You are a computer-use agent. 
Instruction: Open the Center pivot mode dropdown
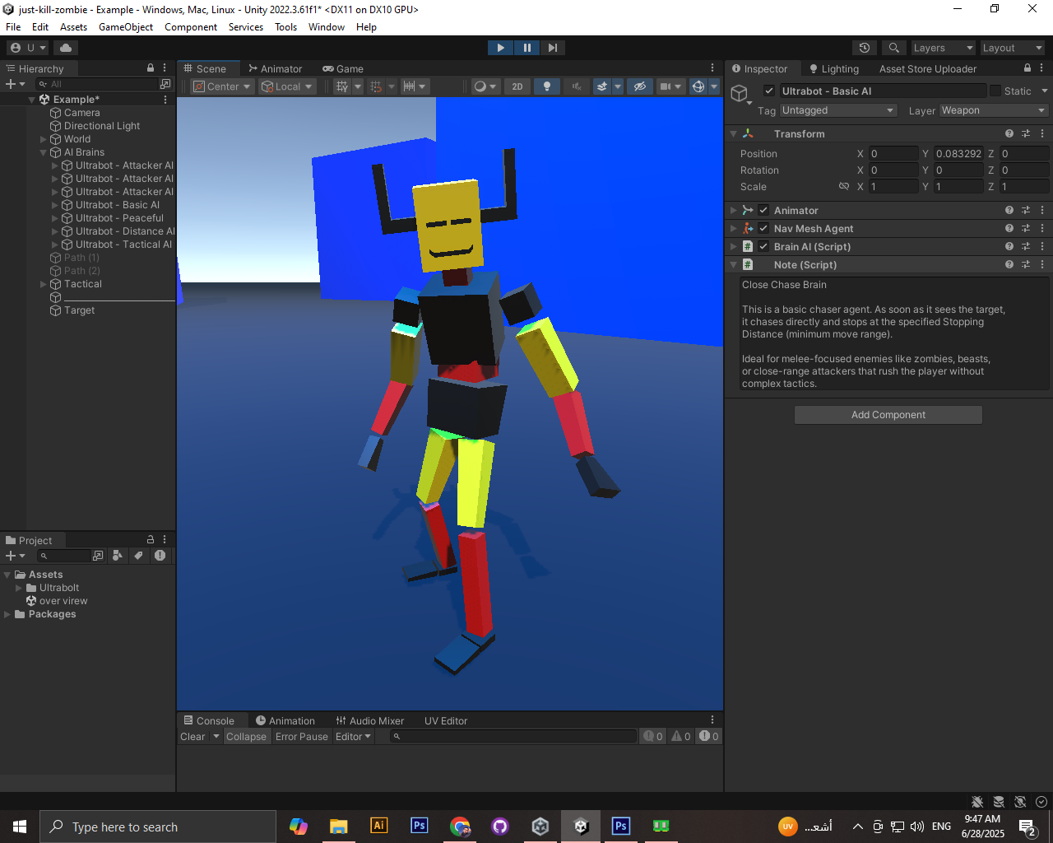pyautogui.click(x=222, y=86)
